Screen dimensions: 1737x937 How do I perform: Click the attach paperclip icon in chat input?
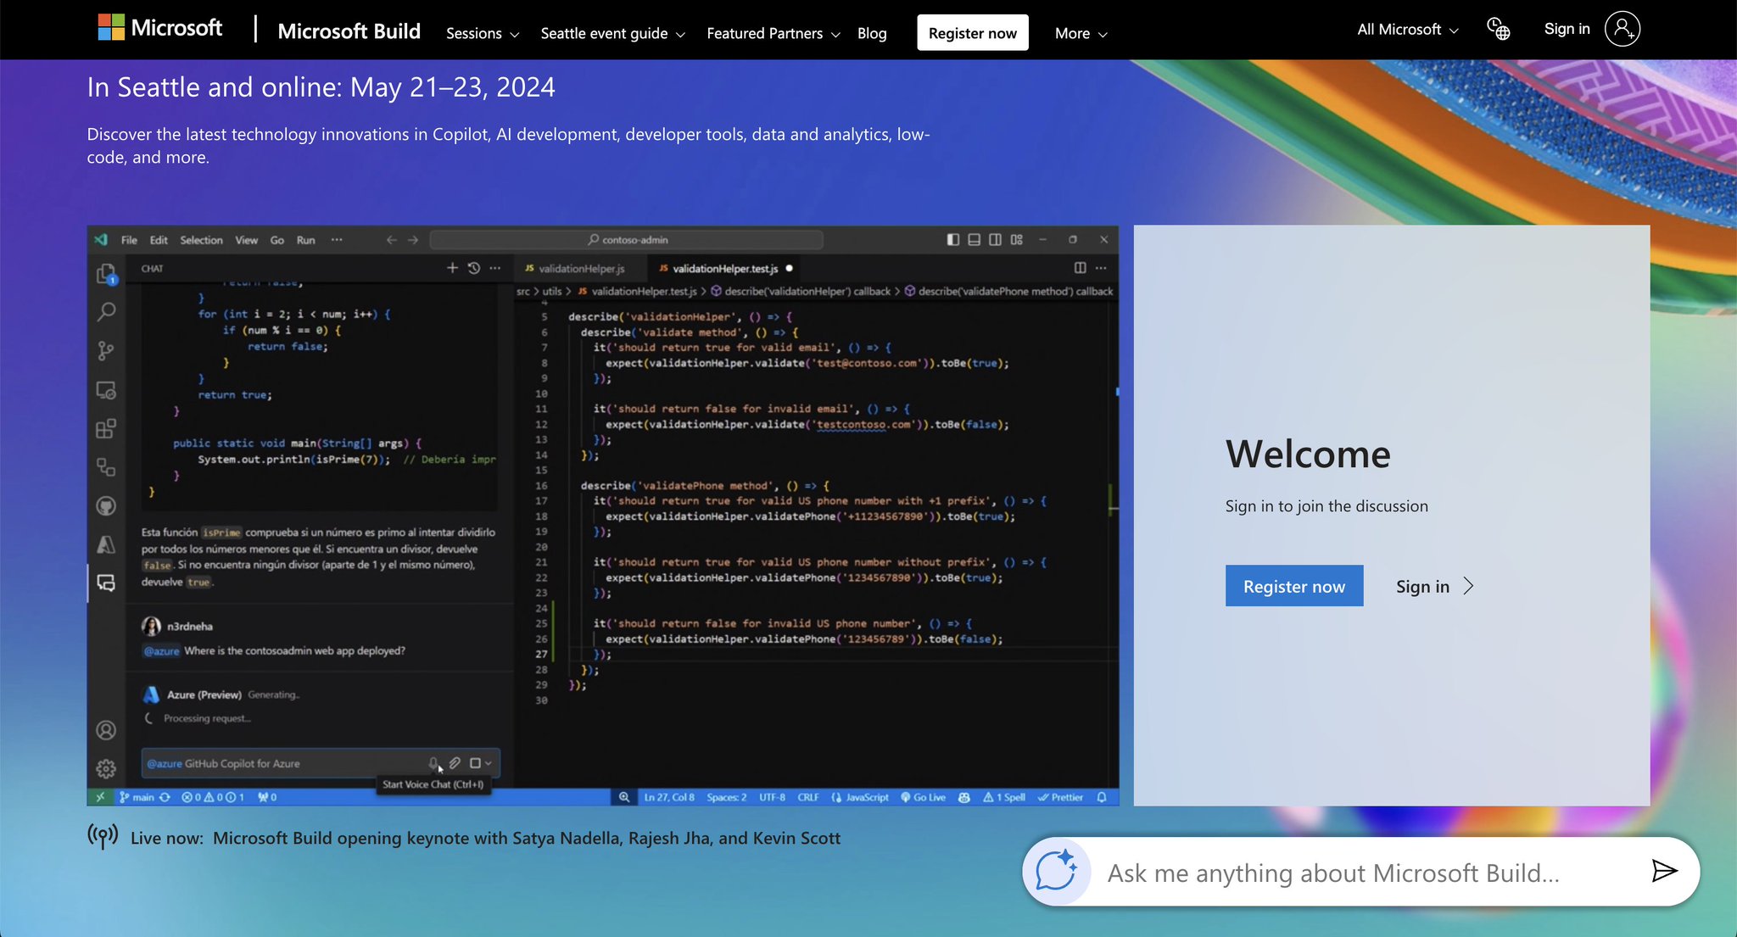tap(455, 763)
